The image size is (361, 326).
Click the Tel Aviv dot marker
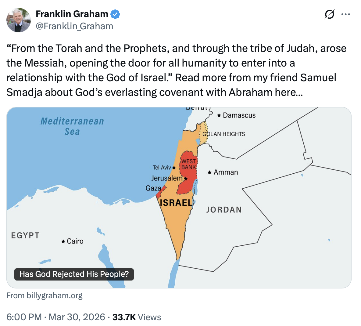(174, 168)
